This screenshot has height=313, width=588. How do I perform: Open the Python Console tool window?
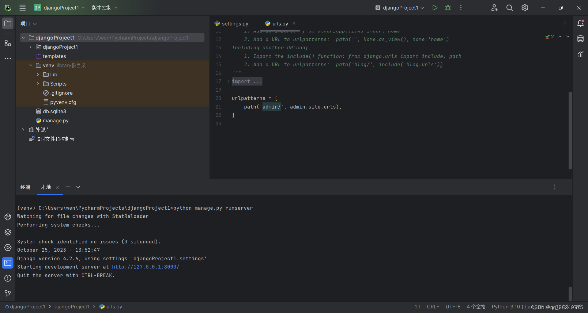(8, 217)
